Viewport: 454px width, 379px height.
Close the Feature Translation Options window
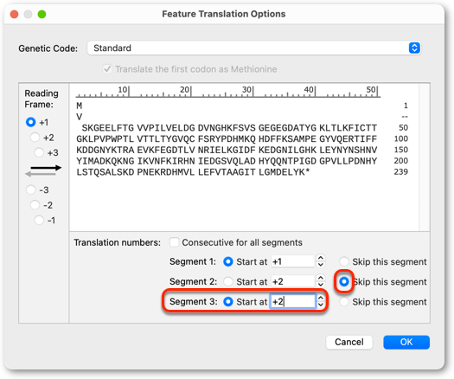pyautogui.click(x=14, y=14)
